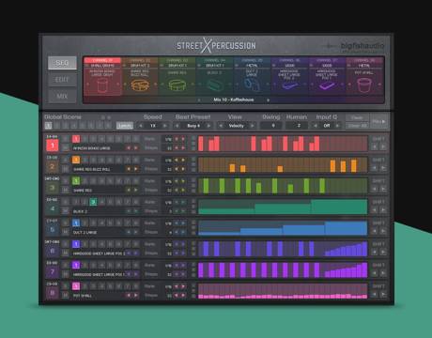
Task: Change the View mode with its left arrow
Action: click(x=221, y=126)
